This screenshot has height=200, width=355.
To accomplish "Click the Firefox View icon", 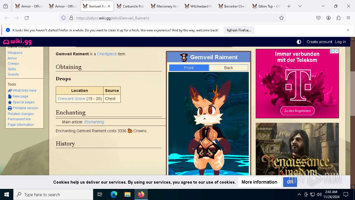I will point(6,6).
